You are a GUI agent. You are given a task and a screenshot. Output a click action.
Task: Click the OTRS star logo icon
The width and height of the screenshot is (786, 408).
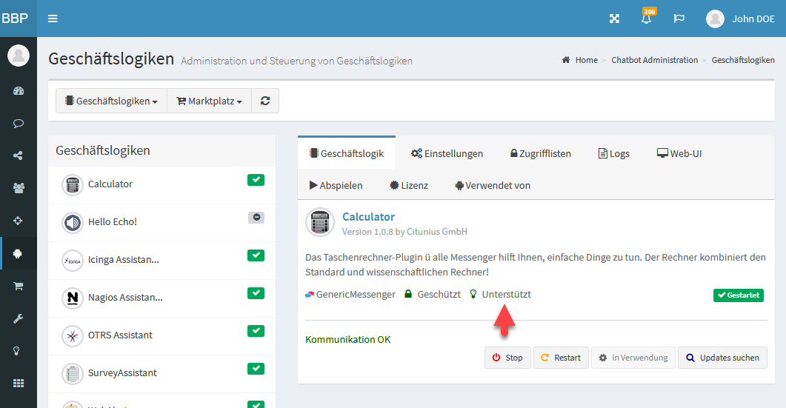tap(72, 336)
